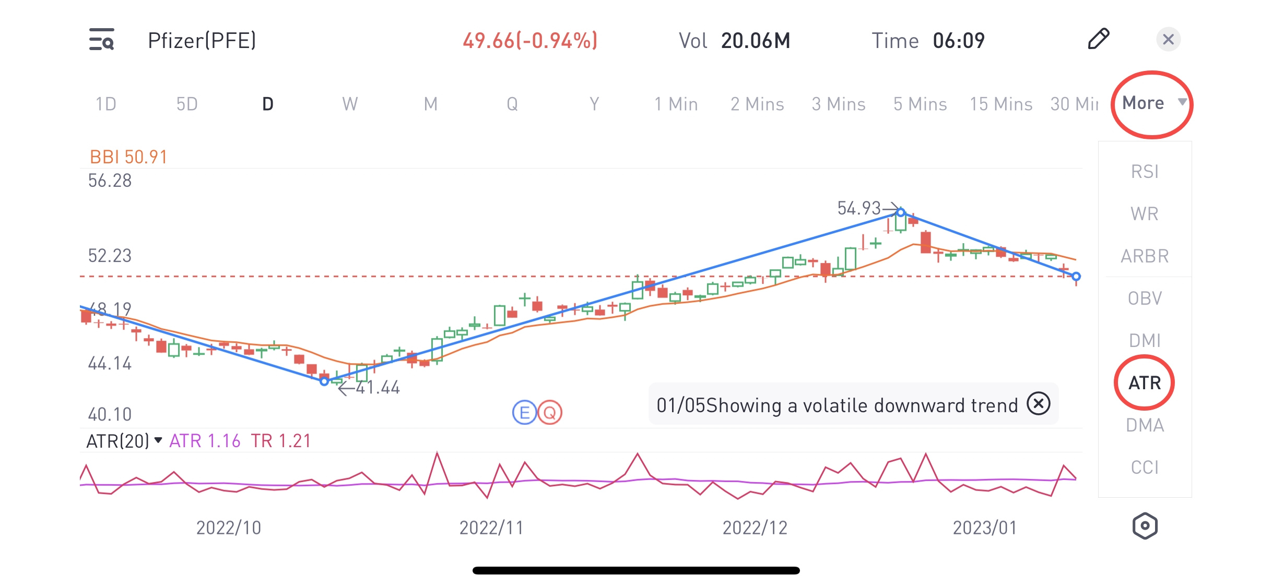Open the stock search list icon
Image resolution: width=1272 pixels, height=587 pixels.
click(101, 40)
